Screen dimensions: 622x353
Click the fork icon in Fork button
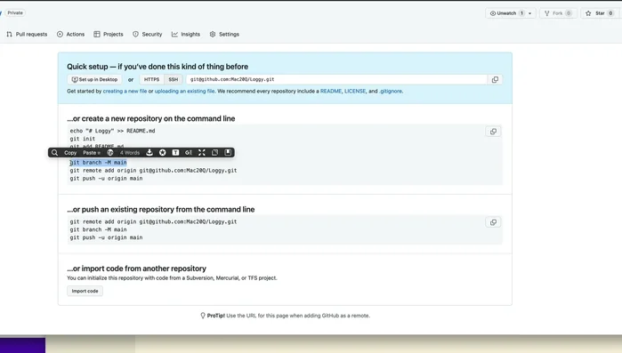coord(547,13)
